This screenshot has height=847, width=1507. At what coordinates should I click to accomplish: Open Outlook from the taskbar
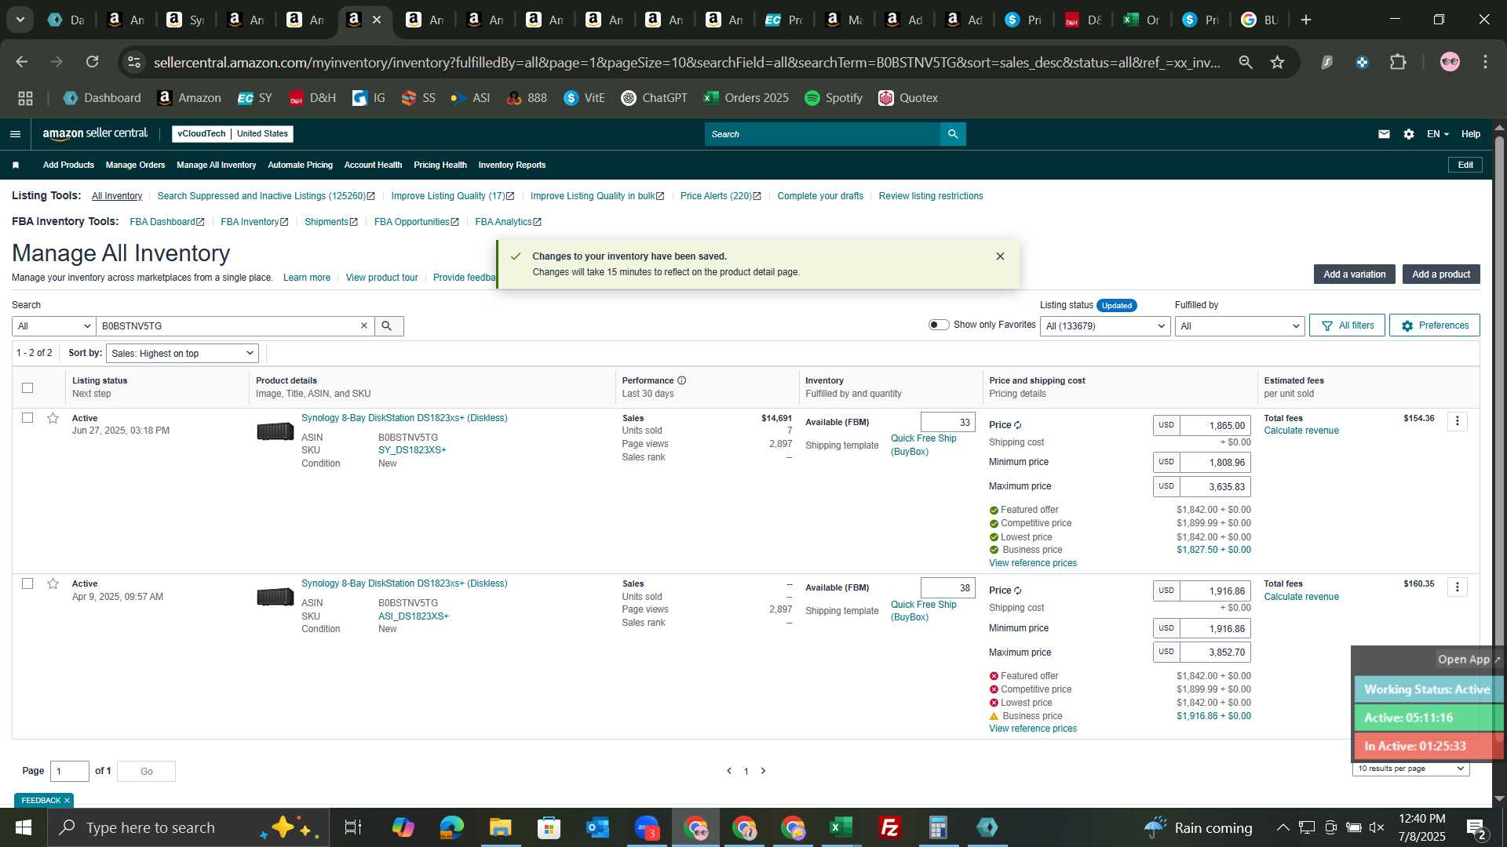(x=597, y=827)
